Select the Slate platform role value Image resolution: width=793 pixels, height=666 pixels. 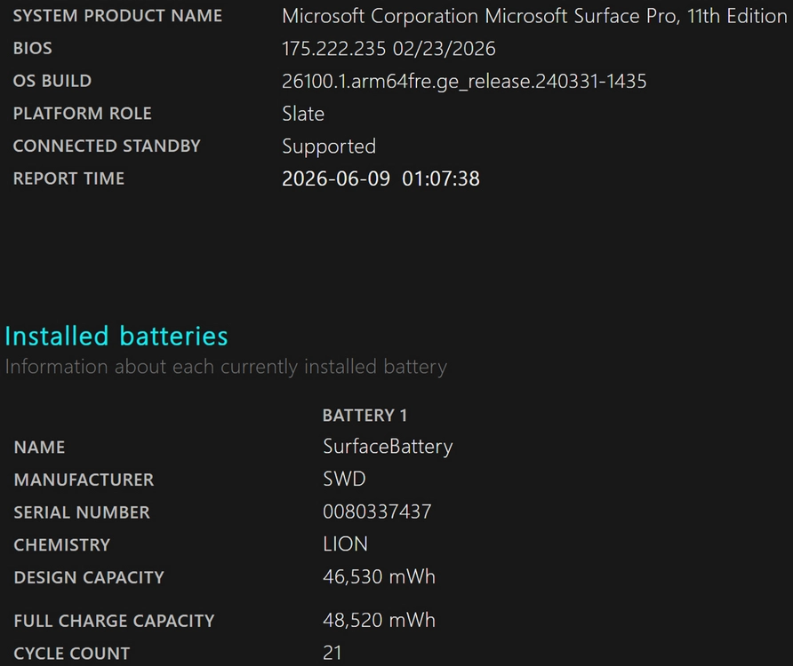pyautogui.click(x=303, y=114)
